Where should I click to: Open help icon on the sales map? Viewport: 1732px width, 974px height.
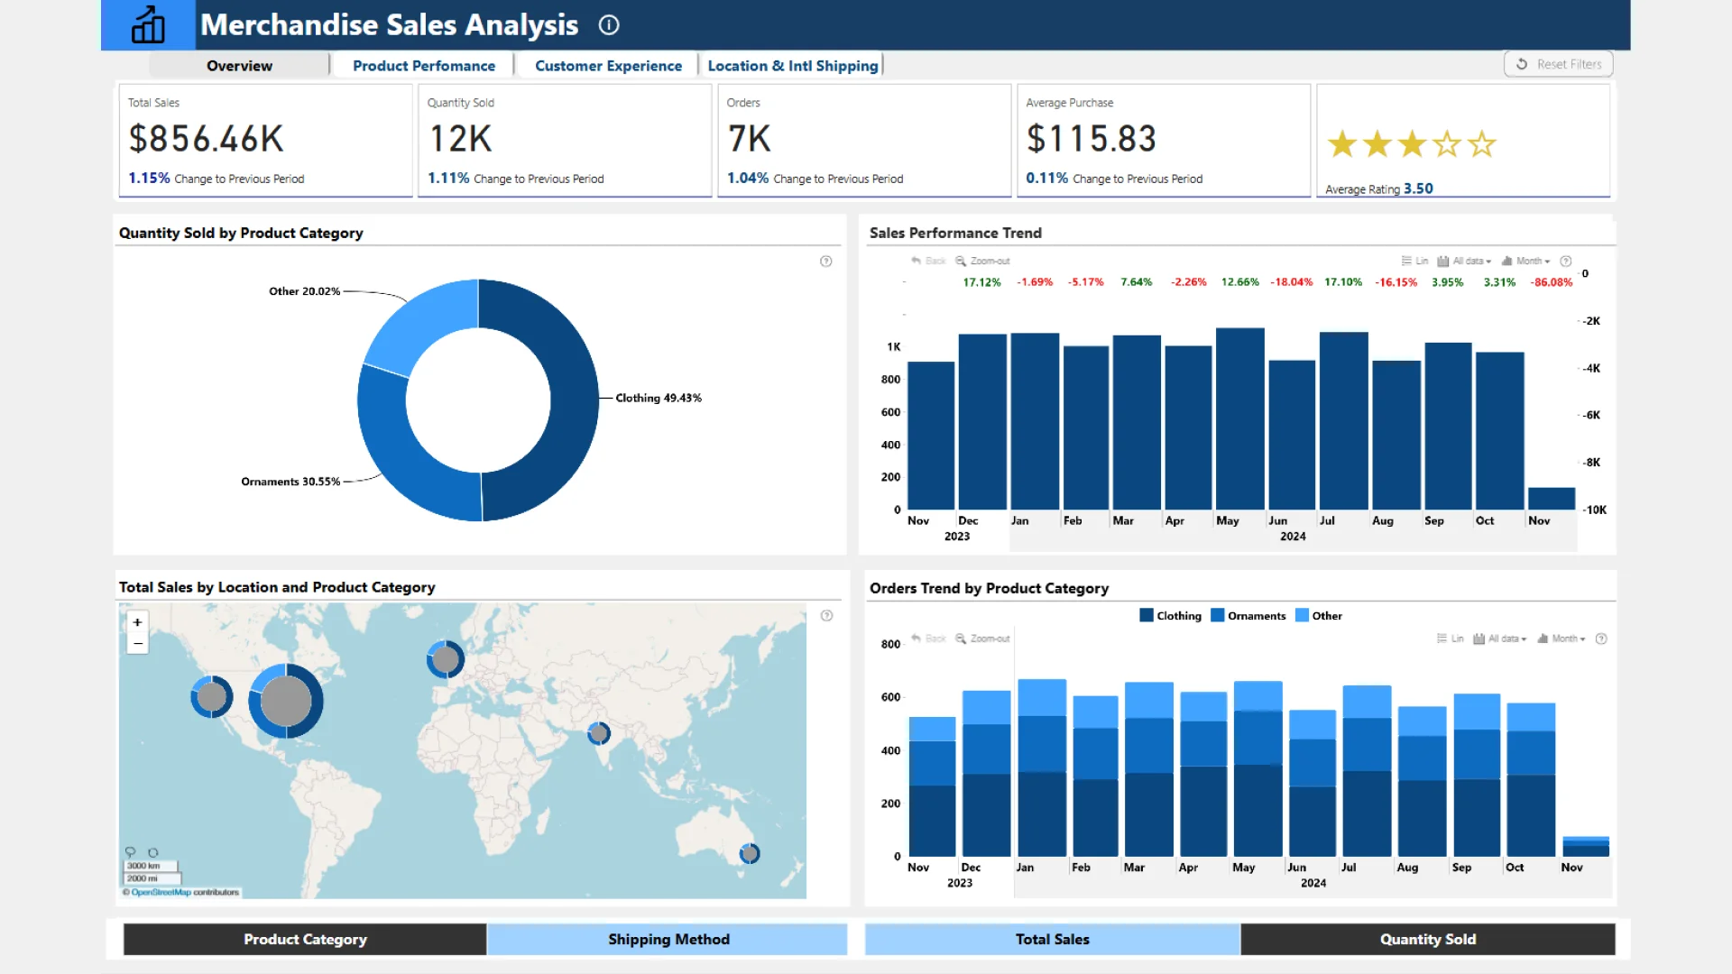tap(826, 616)
